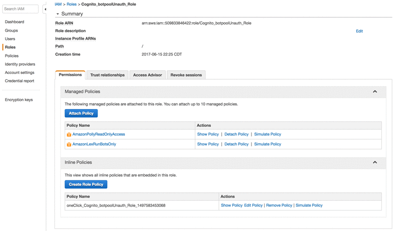
Task: Simulate the AmazonLexRunBotsOnly policy
Action: point(267,144)
